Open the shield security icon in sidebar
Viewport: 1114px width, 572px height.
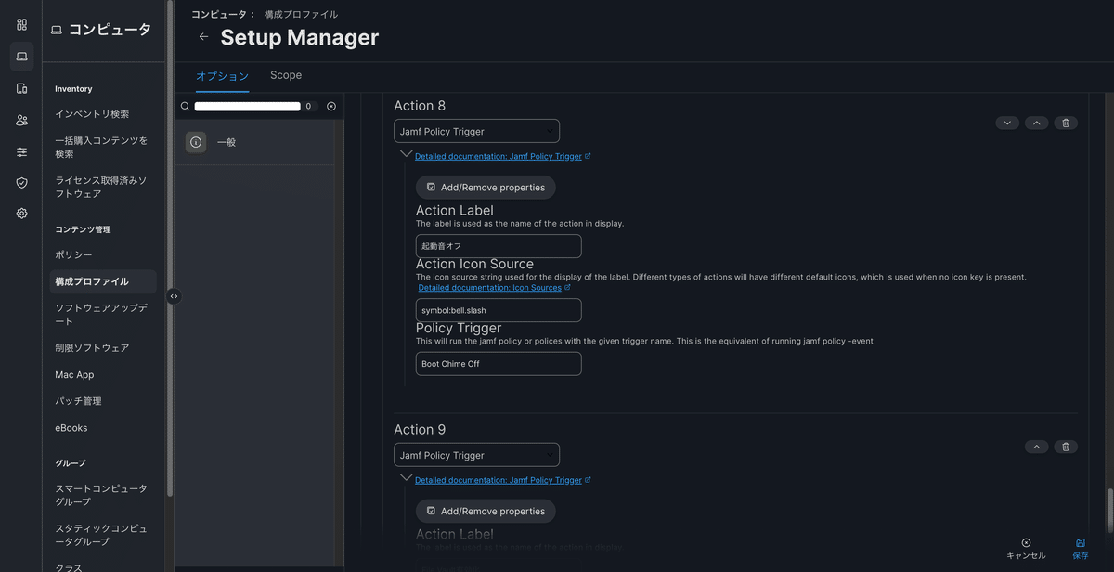21,182
